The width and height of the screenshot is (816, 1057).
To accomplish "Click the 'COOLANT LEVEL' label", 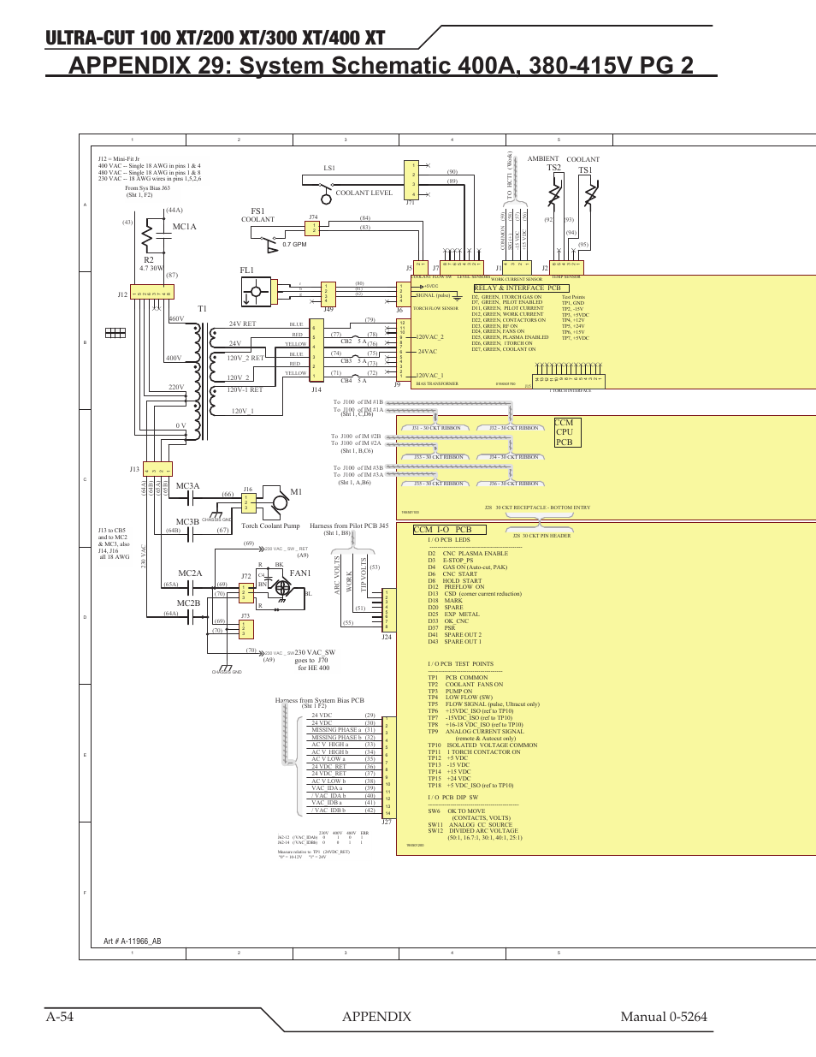I will click(x=364, y=193).
